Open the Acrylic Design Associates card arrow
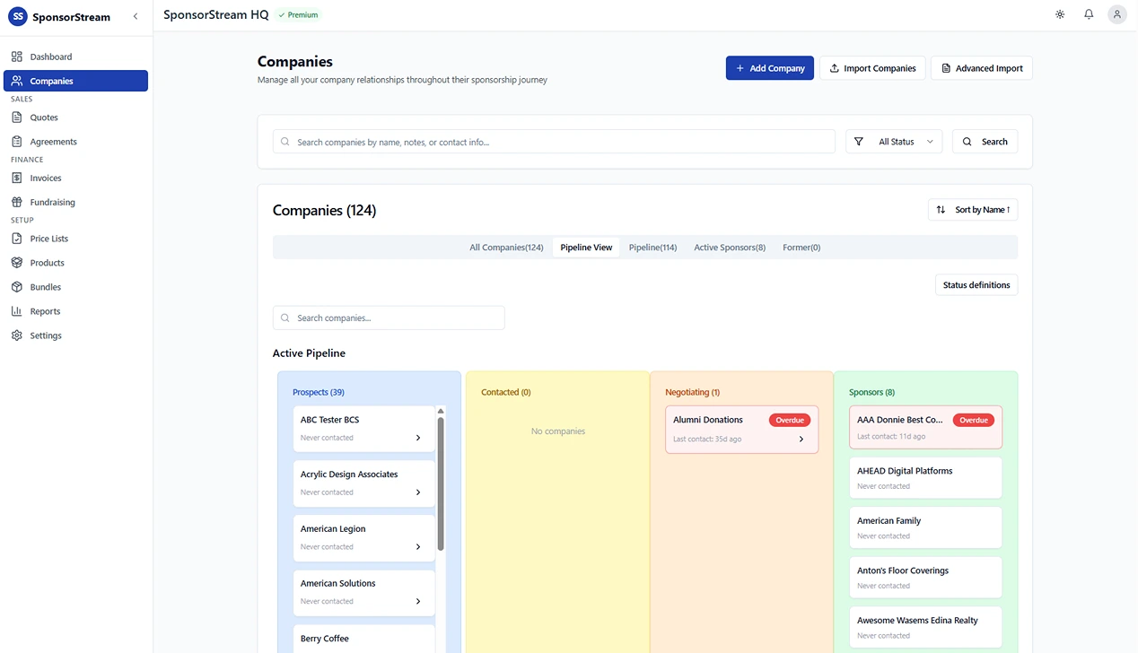The image size is (1138, 653). click(x=418, y=492)
